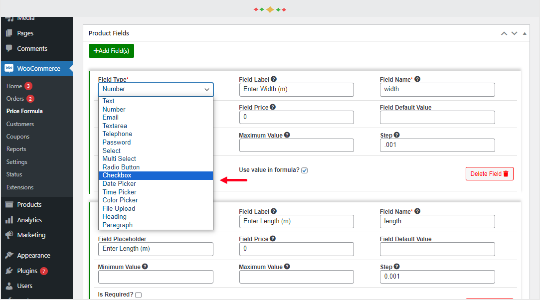Click the WooCommerce logo icon in sidebar
The height and width of the screenshot is (300, 540).
[x=9, y=68]
